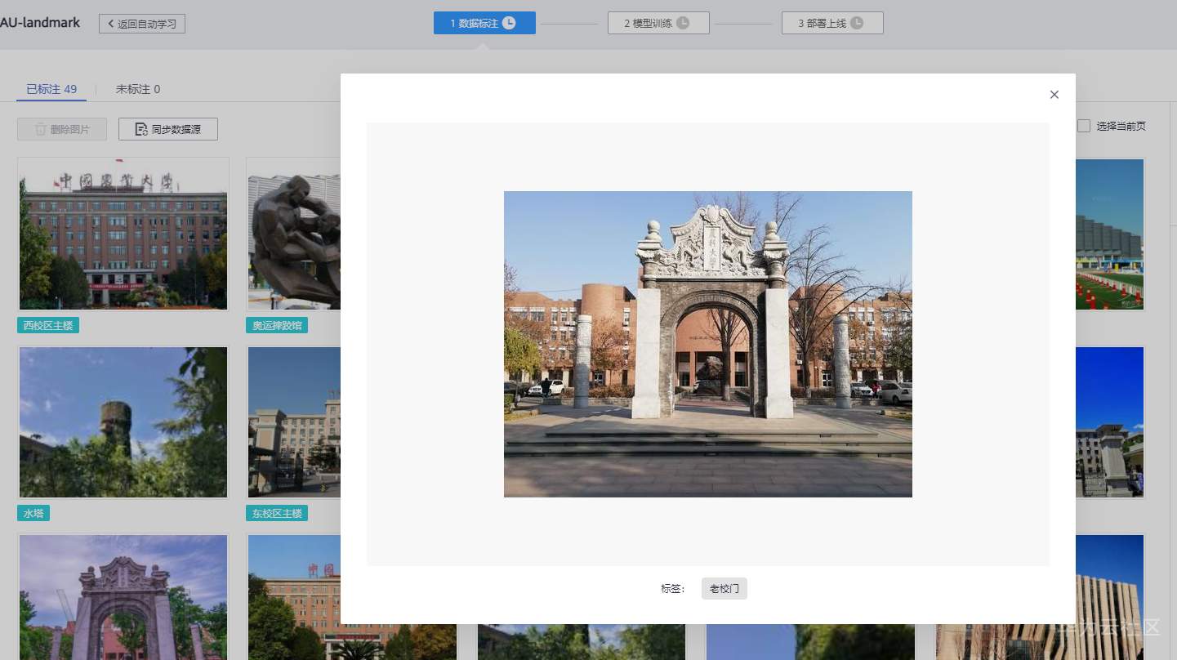Screen dimensions: 1177x660
Task: Click the back chevron in 返回自动学习
Action: 110,24
